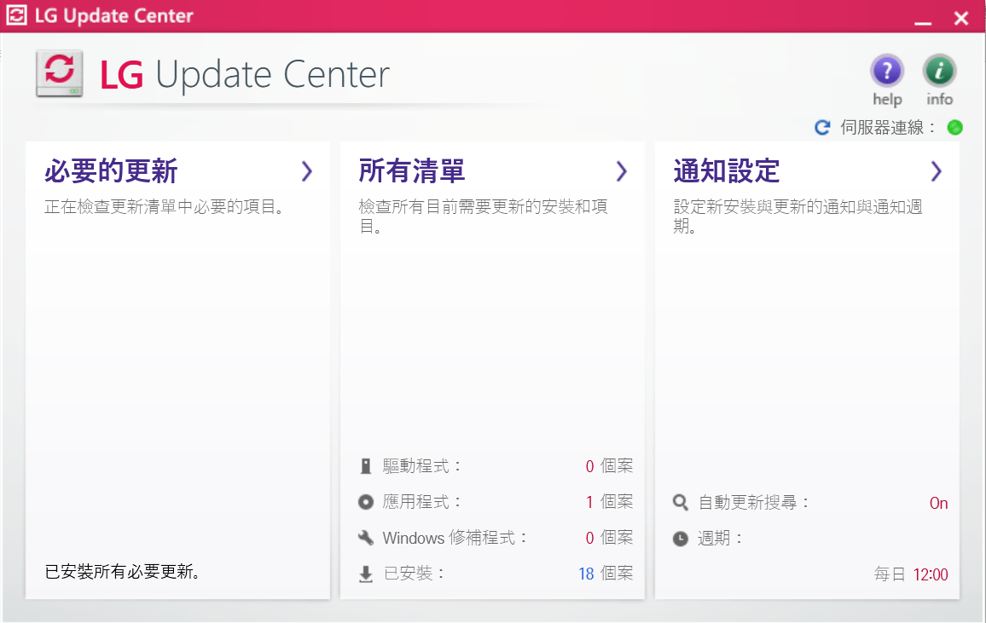986x623 pixels.
Task: Click the green info icon
Action: pos(939,72)
